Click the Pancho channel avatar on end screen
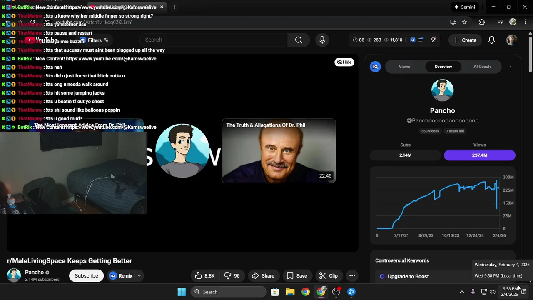 tap(182, 150)
